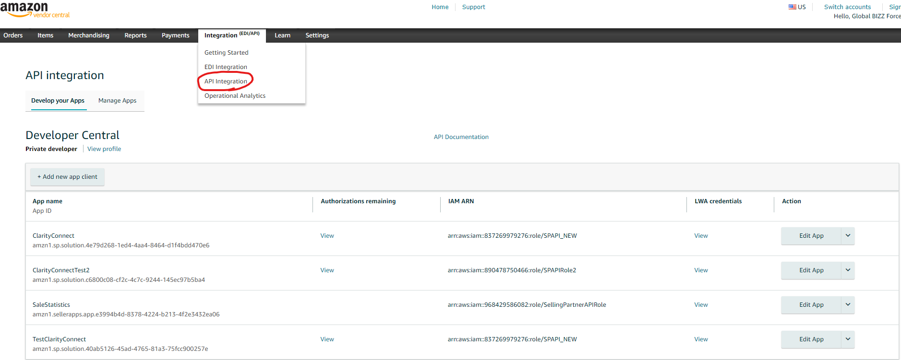Screen dimensions: 901x360
Task: Click the Authorizations remaining column header
Action: (358, 201)
